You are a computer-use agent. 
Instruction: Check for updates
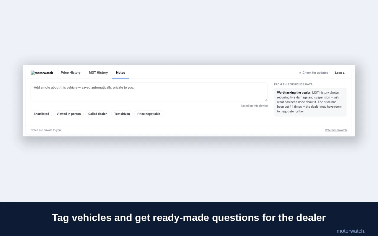(x=314, y=73)
